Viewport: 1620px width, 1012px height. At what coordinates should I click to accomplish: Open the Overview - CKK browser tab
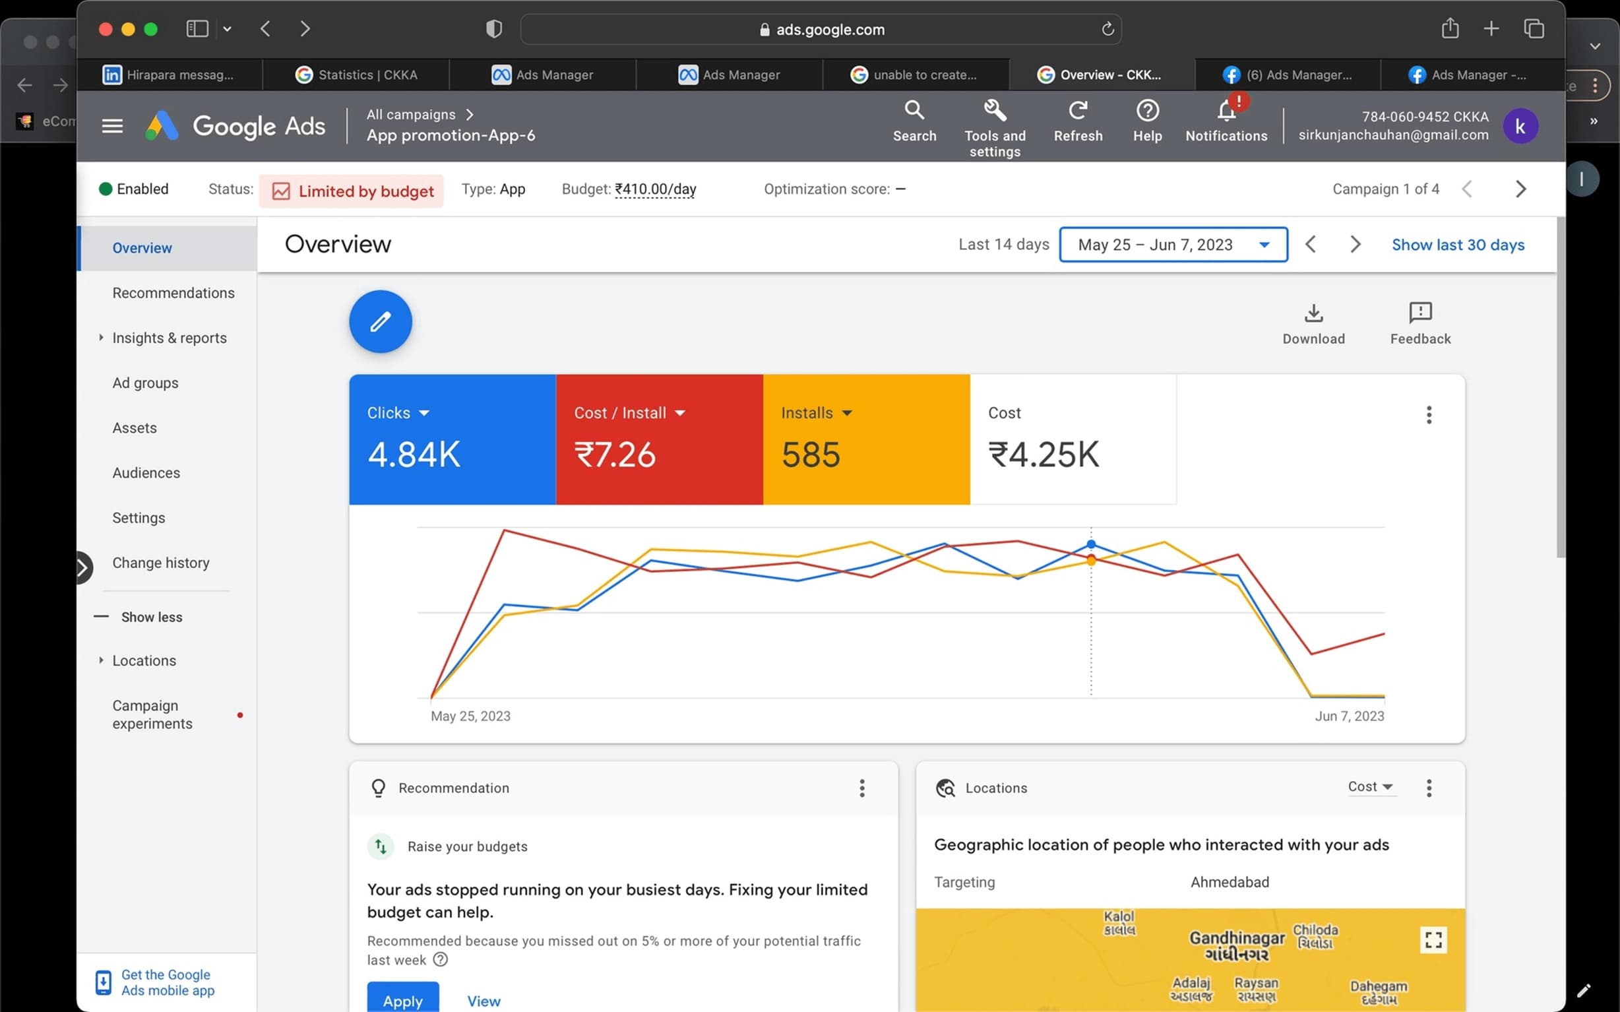[1102, 75]
